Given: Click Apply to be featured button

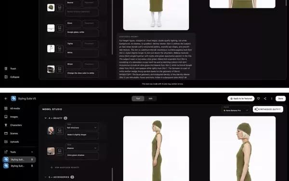Looking at the screenshot, I should (241, 98).
